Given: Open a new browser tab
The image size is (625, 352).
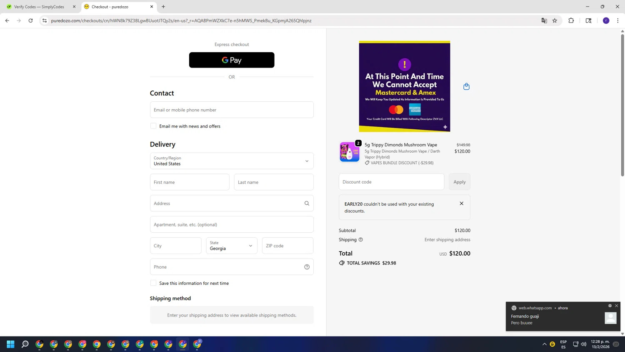Looking at the screenshot, I should [x=163, y=7].
